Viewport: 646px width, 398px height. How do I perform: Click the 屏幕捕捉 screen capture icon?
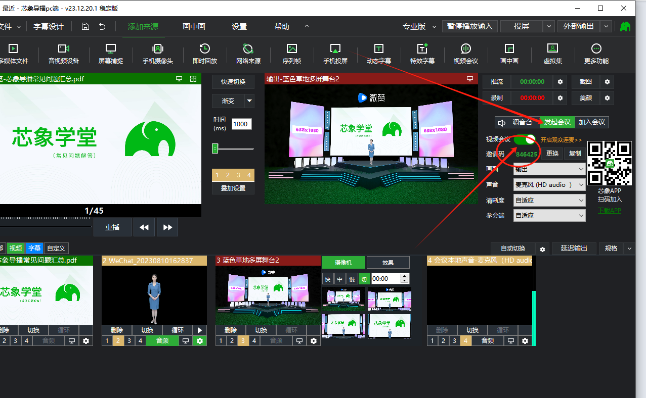110,49
